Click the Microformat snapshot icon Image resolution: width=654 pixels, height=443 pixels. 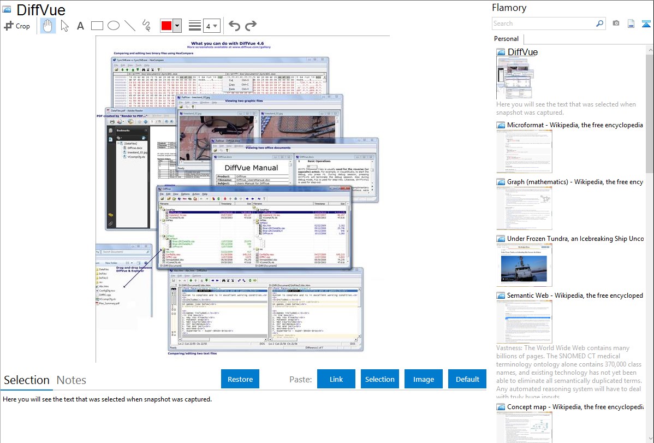501,125
